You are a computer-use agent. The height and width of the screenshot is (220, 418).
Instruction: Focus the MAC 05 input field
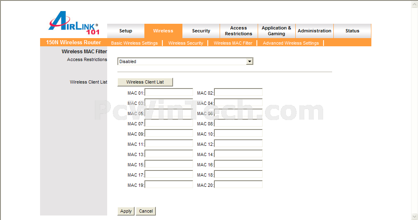169,113
